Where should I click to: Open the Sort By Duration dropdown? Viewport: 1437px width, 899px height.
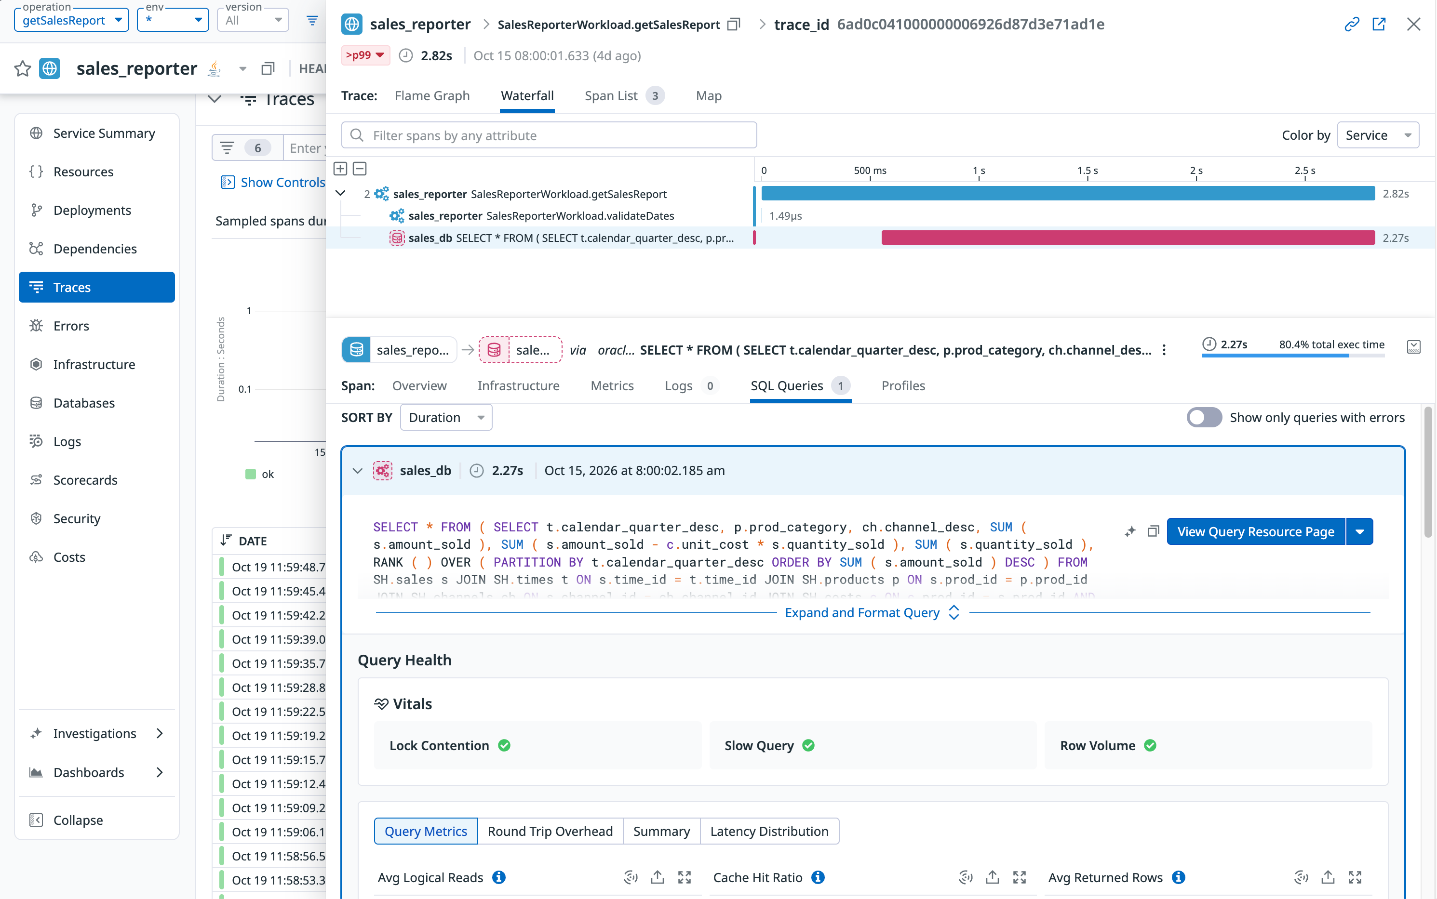[x=446, y=417]
